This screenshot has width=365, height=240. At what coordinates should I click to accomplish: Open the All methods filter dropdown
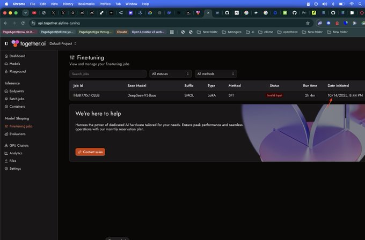pyautogui.click(x=216, y=73)
